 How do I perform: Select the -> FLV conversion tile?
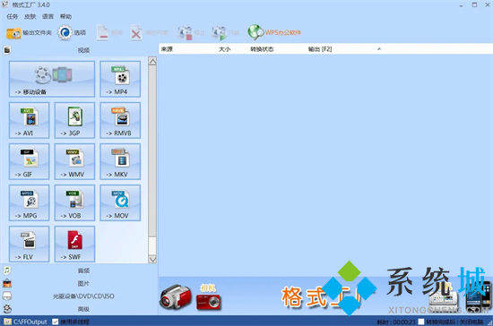tap(30, 244)
